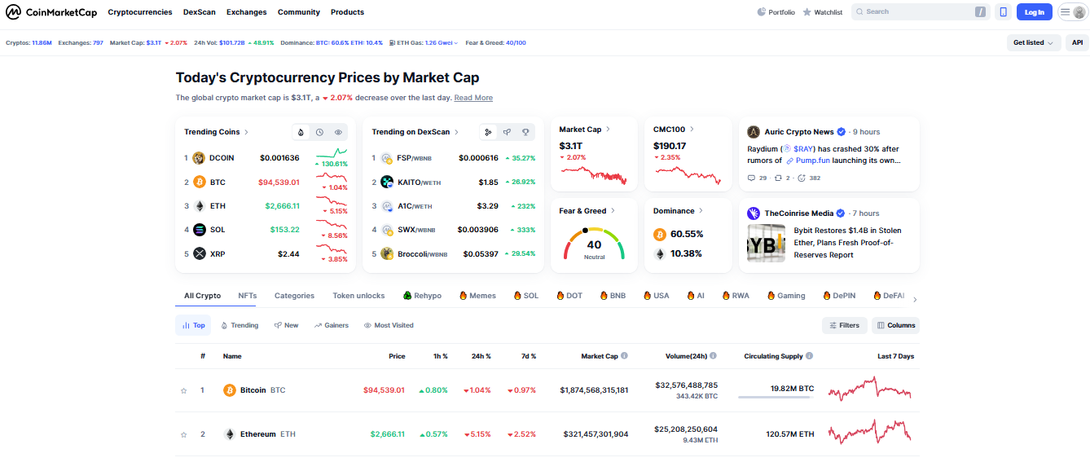Follow the Read More link

tap(473, 98)
